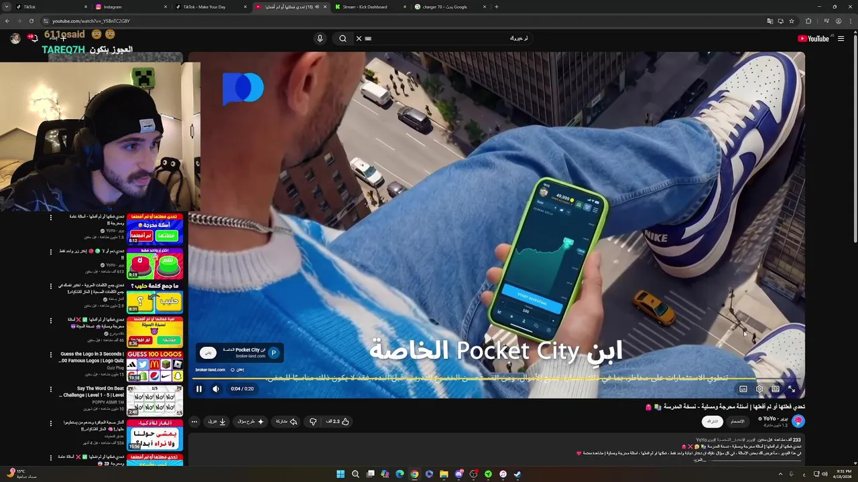Open the Windows Start menu
The image size is (858, 482).
coord(341,474)
